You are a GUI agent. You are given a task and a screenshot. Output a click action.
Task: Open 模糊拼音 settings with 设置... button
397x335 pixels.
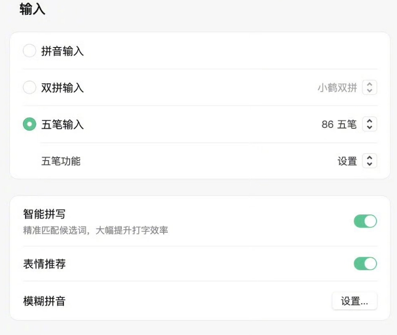(355, 301)
